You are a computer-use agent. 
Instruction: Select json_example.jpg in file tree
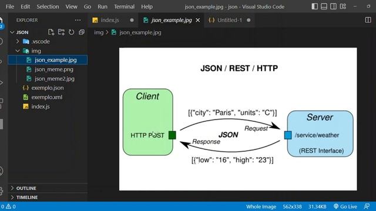pos(48,60)
